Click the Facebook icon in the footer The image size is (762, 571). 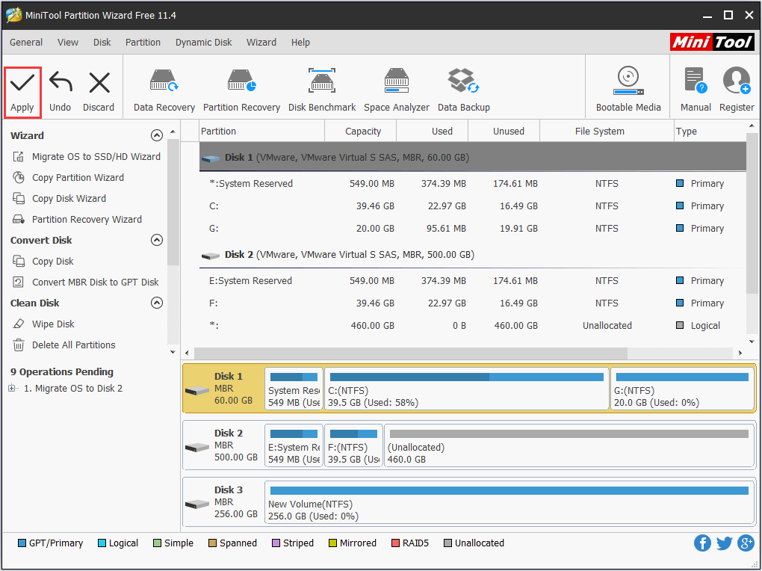tap(702, 543)
